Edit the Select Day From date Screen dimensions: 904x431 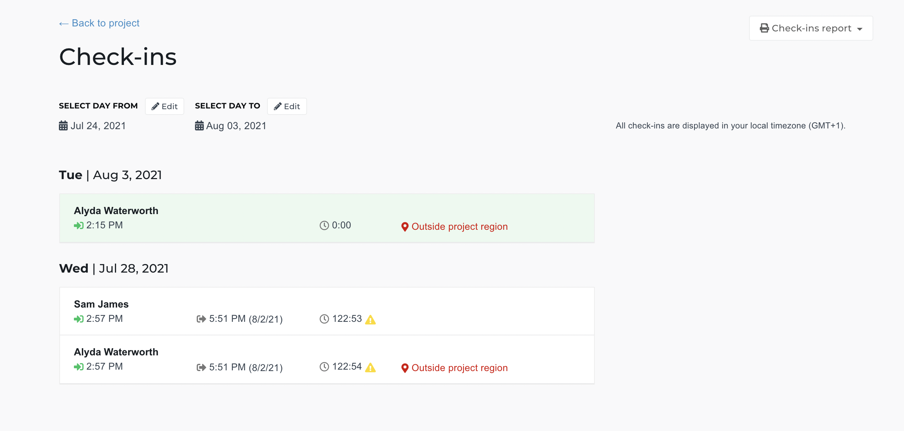(165, 106)
